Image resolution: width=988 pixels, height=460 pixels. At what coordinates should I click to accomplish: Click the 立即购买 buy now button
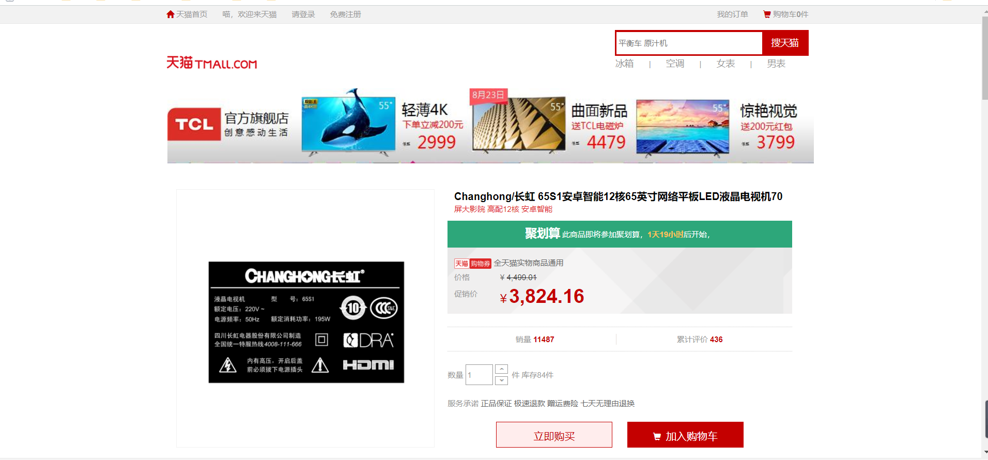tap(554, 435)
